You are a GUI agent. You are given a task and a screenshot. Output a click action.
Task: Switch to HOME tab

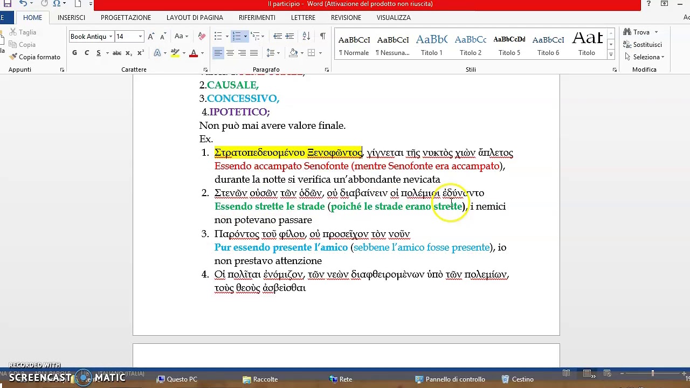(32, 18)
